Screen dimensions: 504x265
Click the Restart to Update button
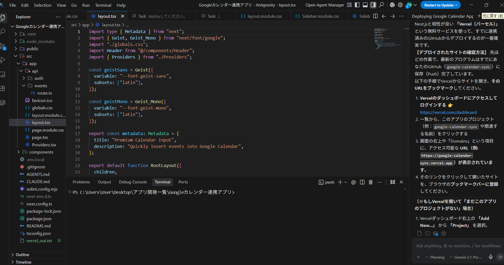(x=440, y=5)
